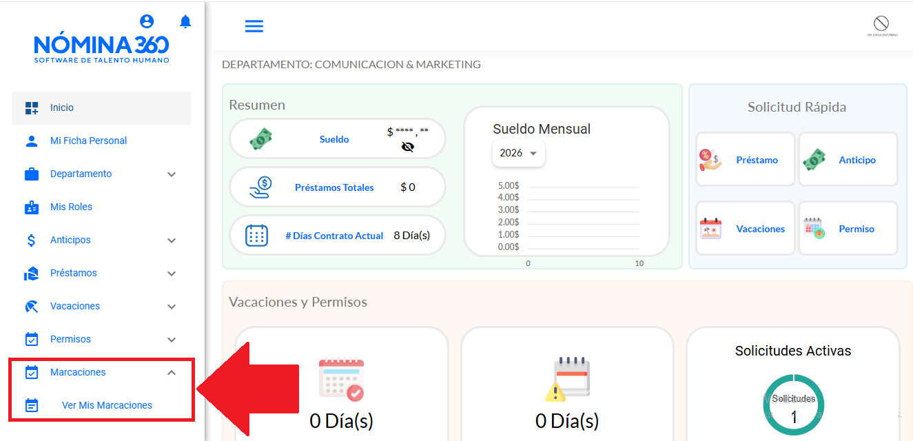Click the calendar checkmark icon above 0 Día(s)

click(341, 380)
